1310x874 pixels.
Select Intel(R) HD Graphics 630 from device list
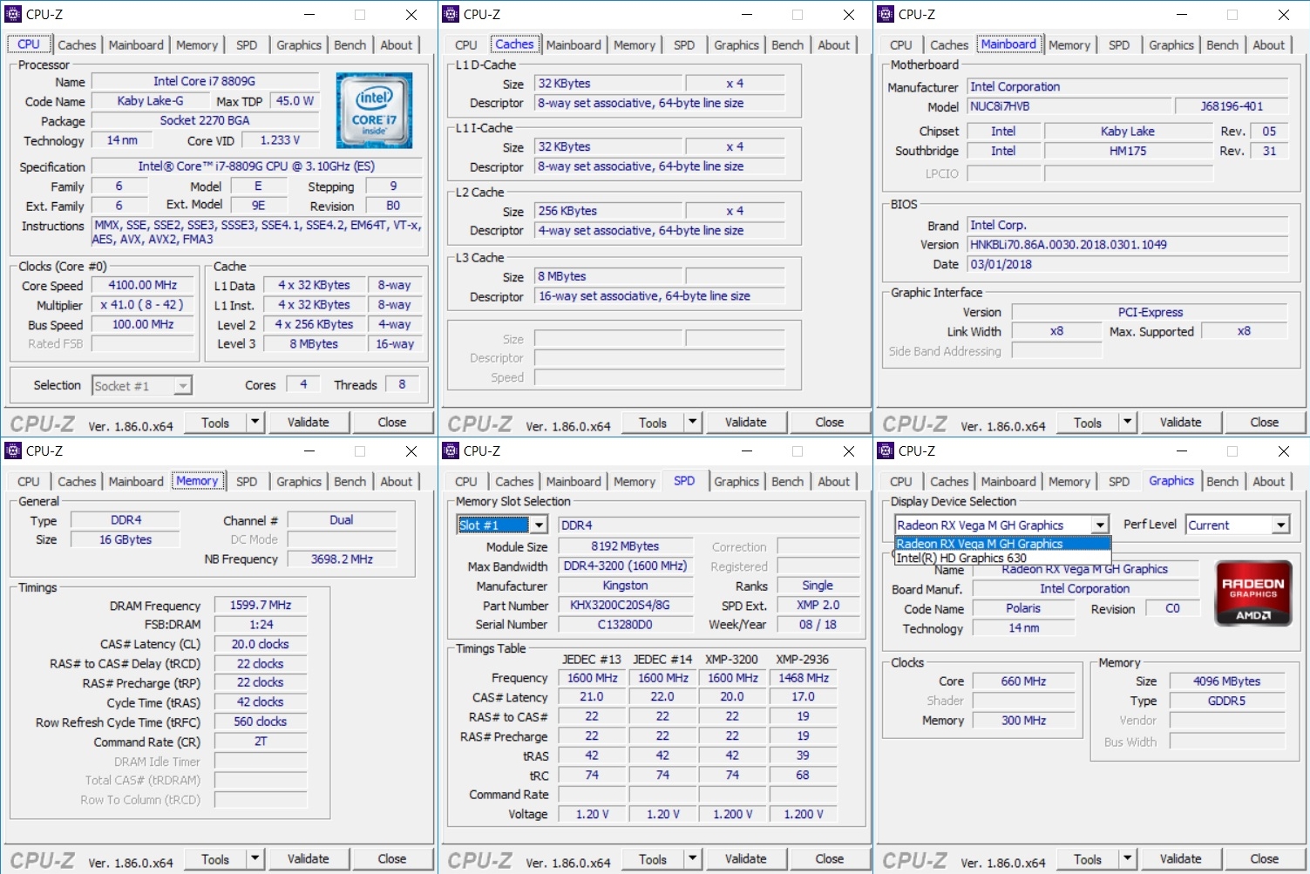click(x=1002, y=558)
